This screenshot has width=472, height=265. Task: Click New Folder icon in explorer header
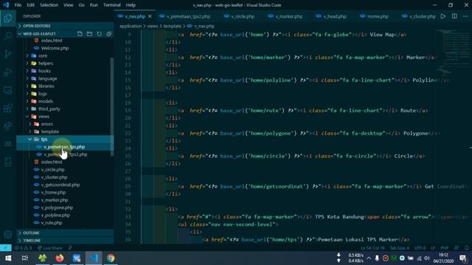point(89,34)
